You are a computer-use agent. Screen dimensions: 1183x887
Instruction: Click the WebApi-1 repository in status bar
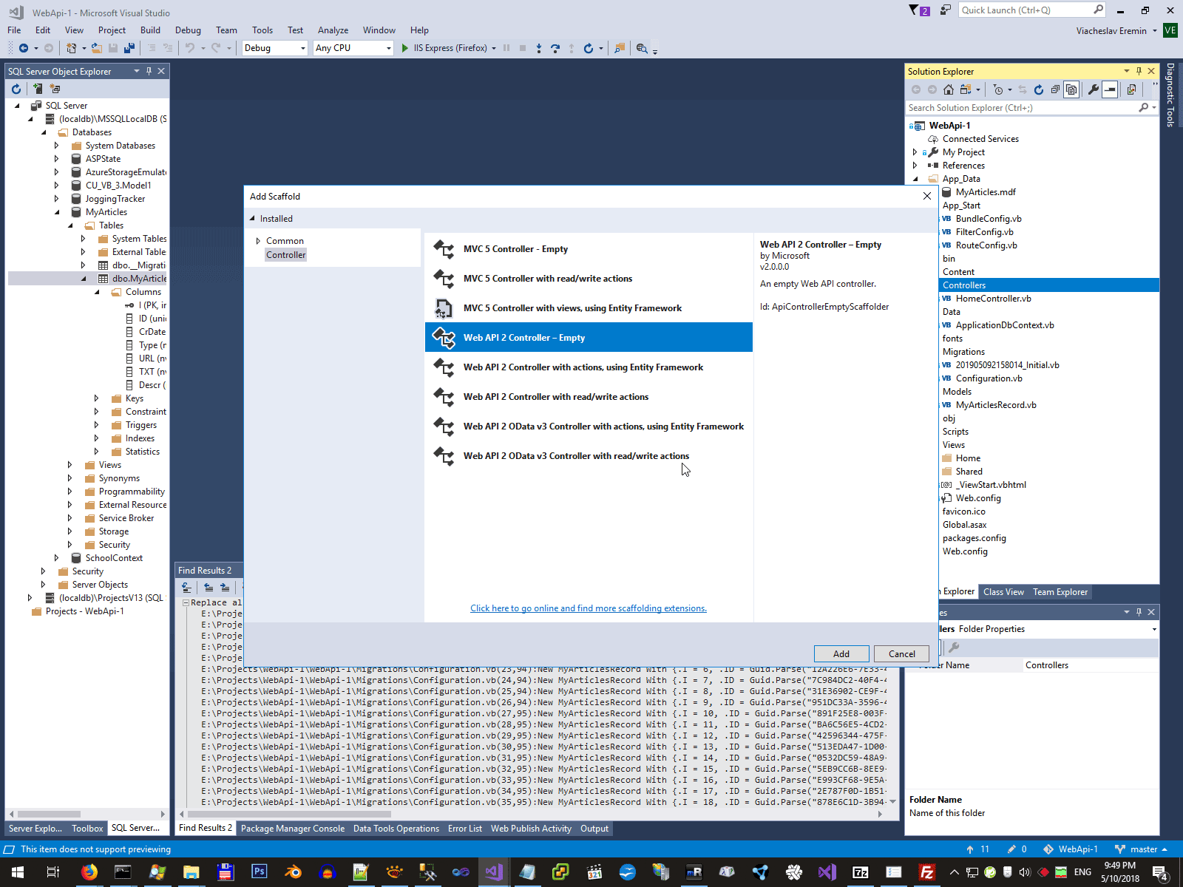tap(1070, 849)
